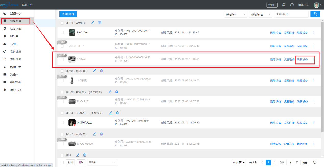324x167 pixels.
Task: Click the magnifier search button
Action: click(x=315, y=14)
